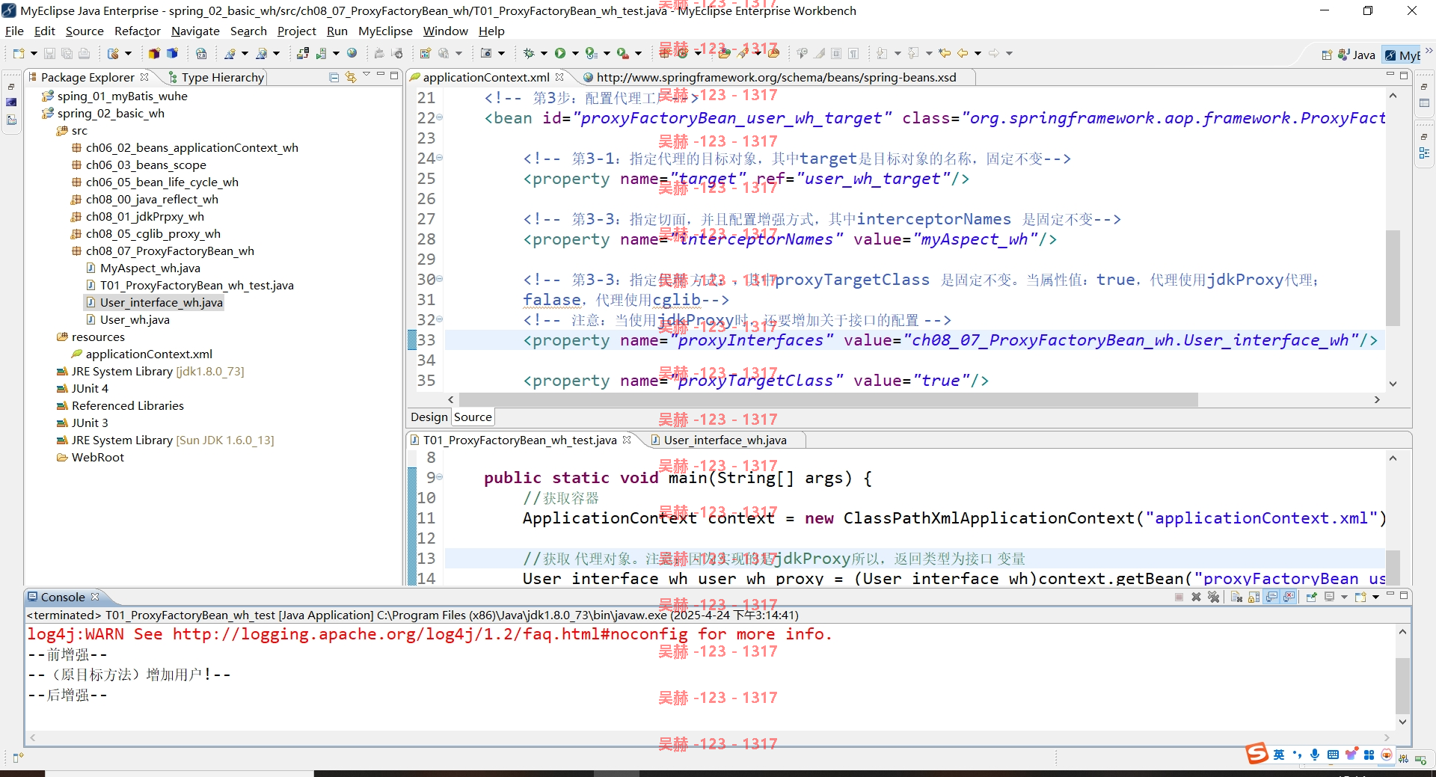This screenshot has width=1436, height=777.
Task: Collapse main method fold at line 9
Action: pos(440,477)
